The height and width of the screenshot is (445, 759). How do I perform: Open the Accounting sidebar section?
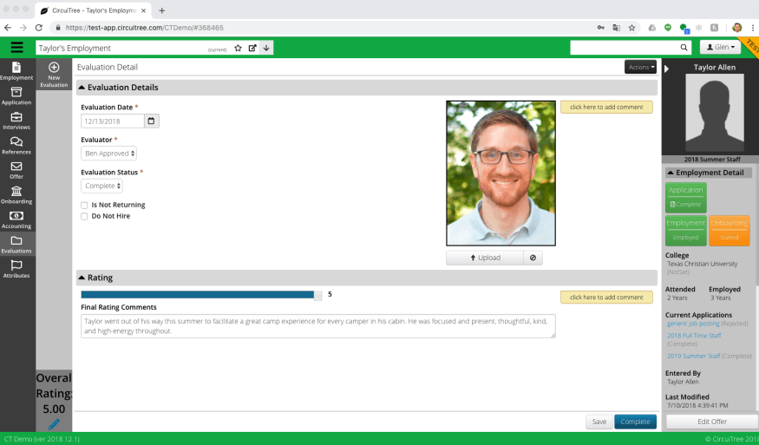[x=16, y=219]
